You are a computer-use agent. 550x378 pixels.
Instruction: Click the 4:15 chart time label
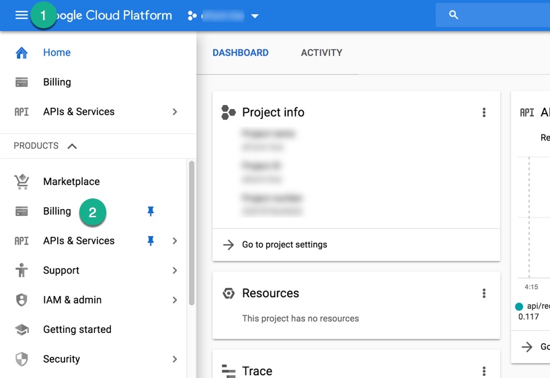[531, 287]
